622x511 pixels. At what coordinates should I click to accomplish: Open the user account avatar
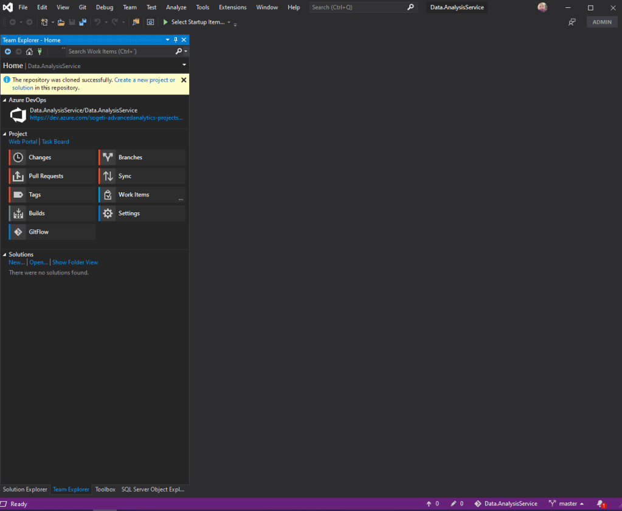542,7
